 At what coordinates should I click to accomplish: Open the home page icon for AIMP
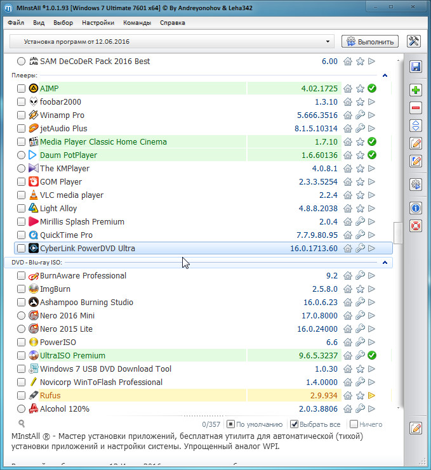348,89
